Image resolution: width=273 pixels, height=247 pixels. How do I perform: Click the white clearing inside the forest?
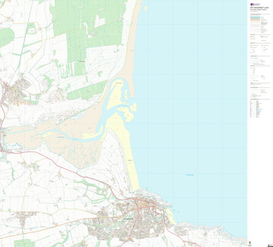click(x=100, y=21)
